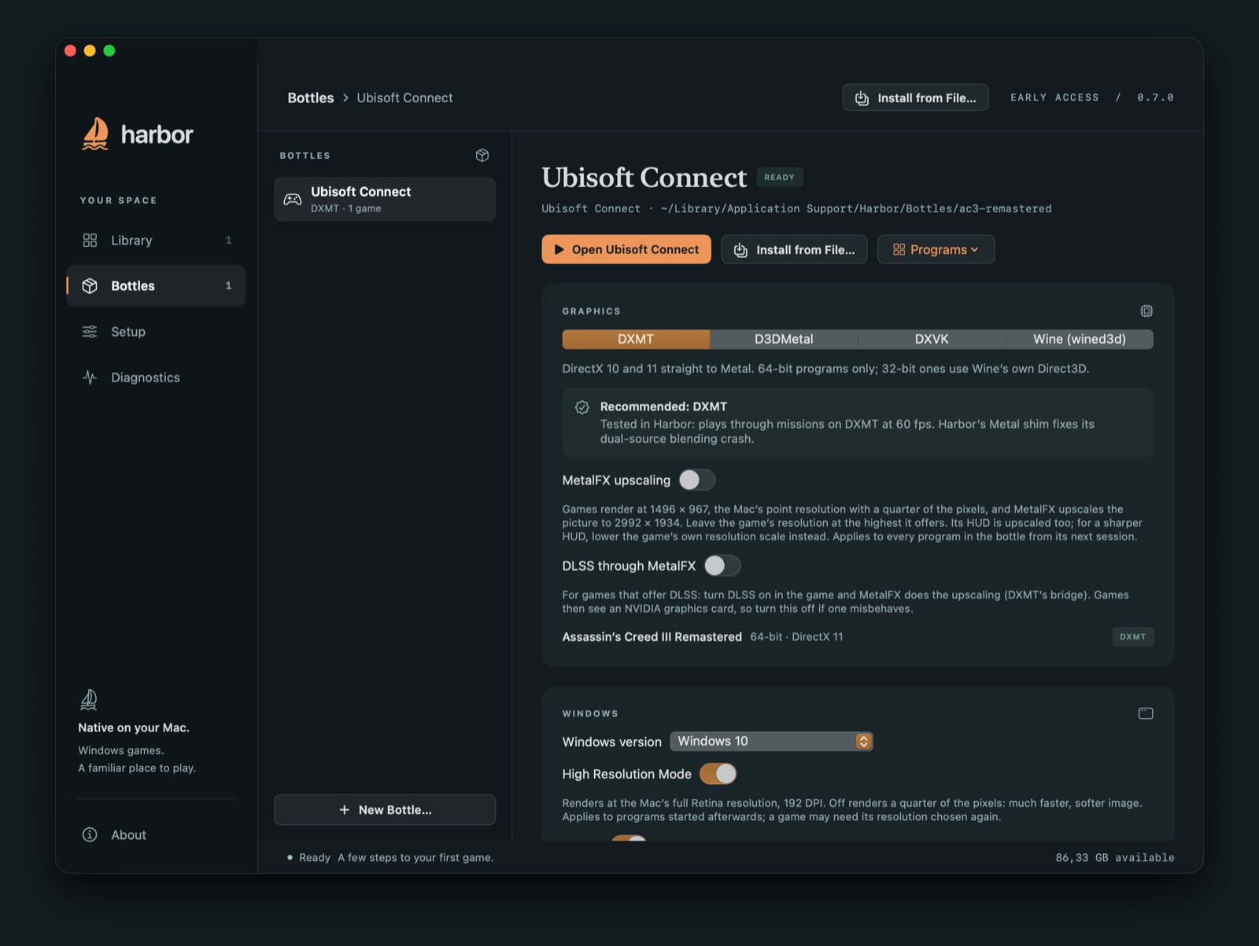Select Bottles in sidebar
The image size is (1259, 946).
pyautogui.click(x=156, y=285)
